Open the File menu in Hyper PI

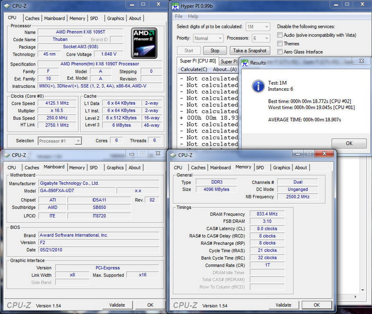[x=179, y=16]
